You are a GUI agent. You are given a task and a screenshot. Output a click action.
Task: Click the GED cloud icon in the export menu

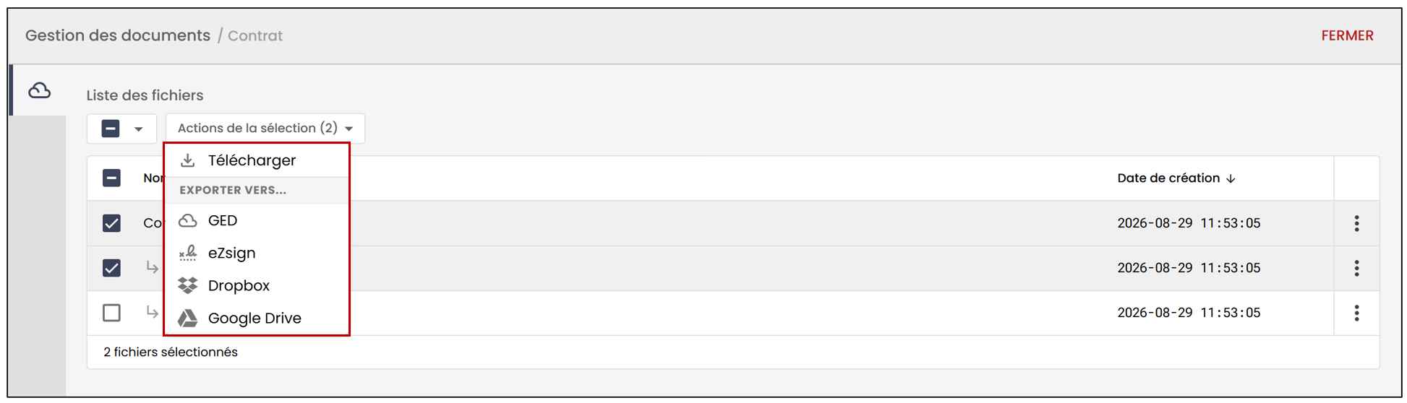coord(188,220)
